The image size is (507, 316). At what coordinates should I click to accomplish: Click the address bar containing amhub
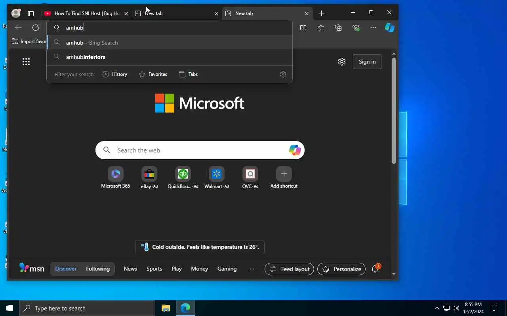coord(170,28)
